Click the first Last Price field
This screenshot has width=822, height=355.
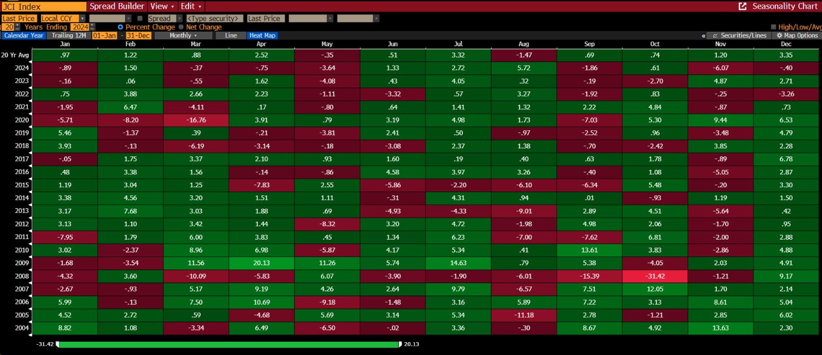click(x=18, y=18)
